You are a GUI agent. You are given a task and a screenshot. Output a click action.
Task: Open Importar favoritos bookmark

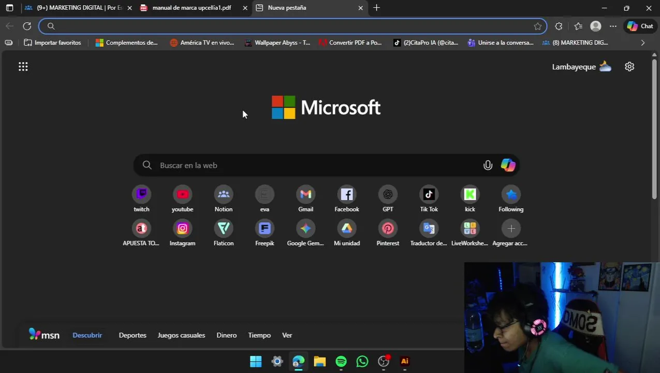point(52,42)
